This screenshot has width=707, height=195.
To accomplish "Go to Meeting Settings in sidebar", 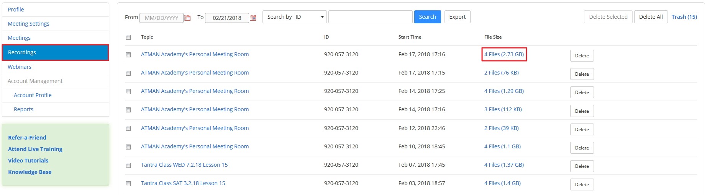I will 28,24.
